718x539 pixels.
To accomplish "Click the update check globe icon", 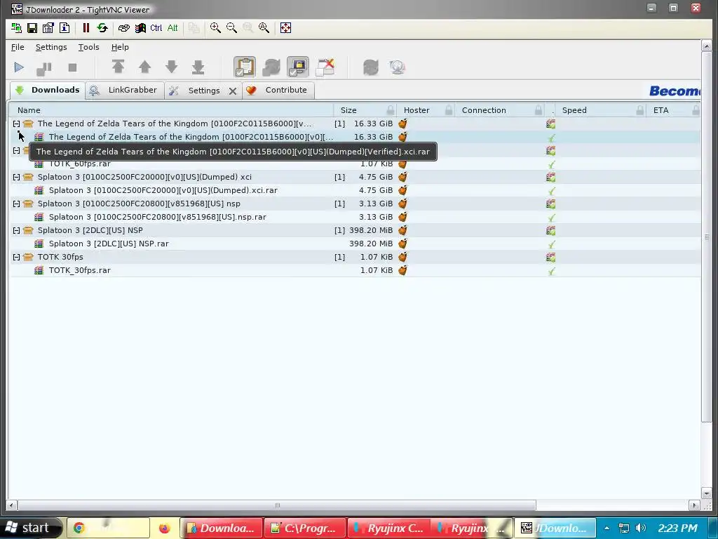I will tap(397, 67).
